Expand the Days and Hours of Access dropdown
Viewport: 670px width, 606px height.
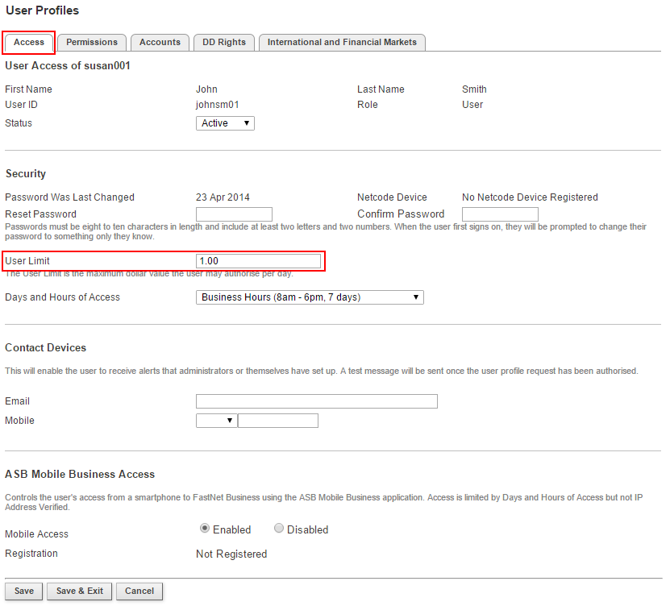click(310, 297)
